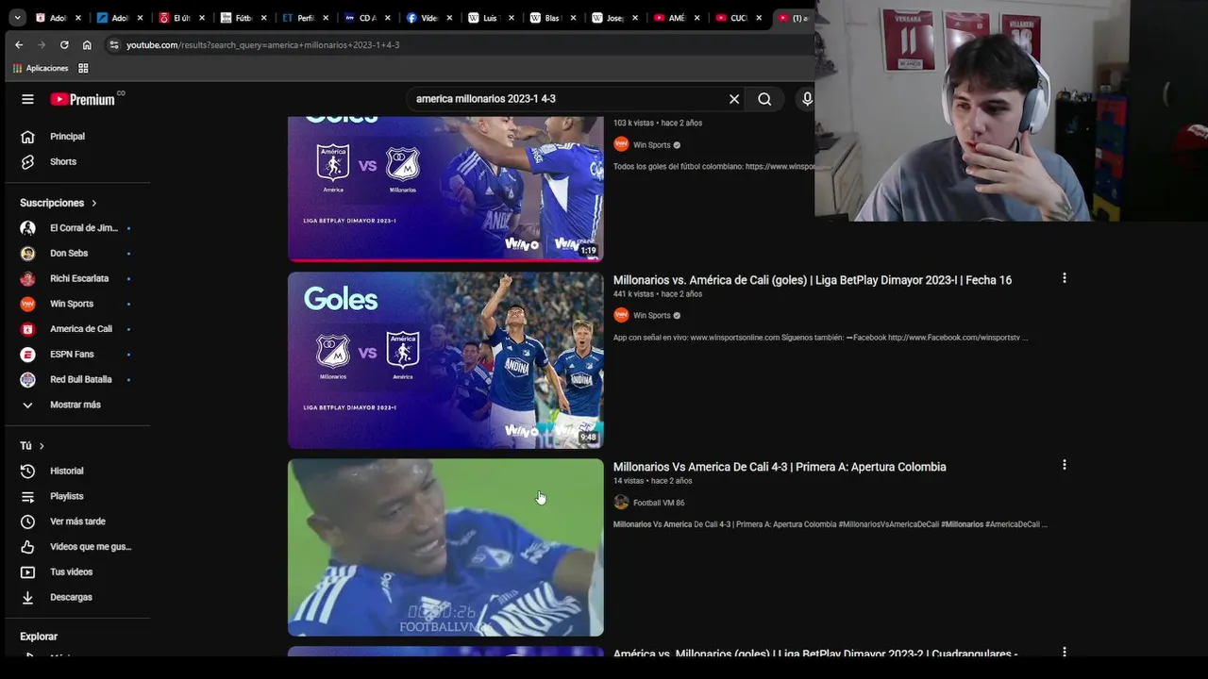
Task: Click browser back arrow
Action: tap(19, 44)
